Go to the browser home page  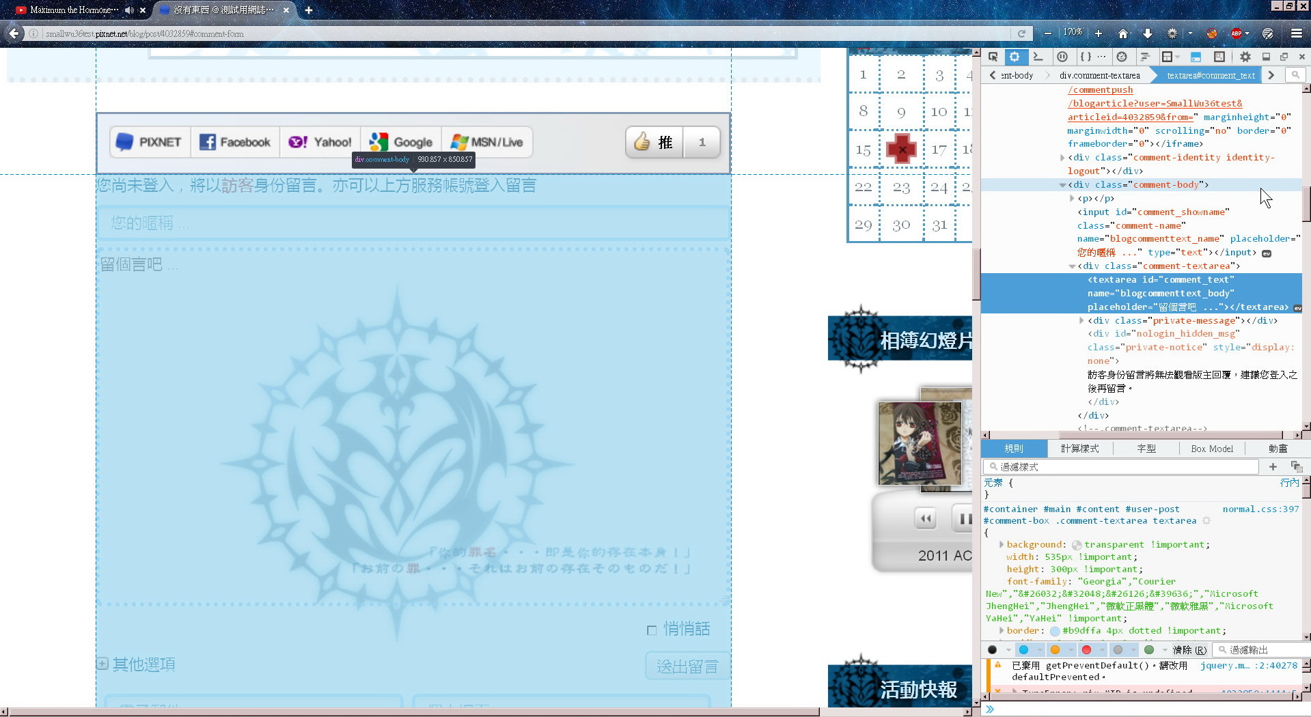pyautogui.click(x=1122, y=33)
